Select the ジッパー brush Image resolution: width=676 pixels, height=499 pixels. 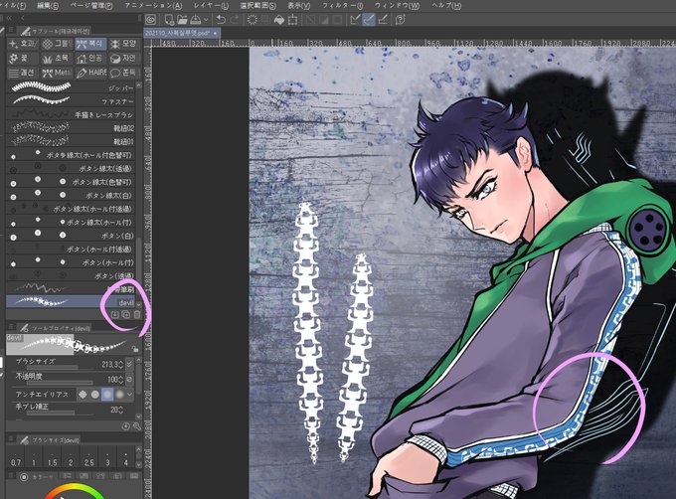click(72, 87)
